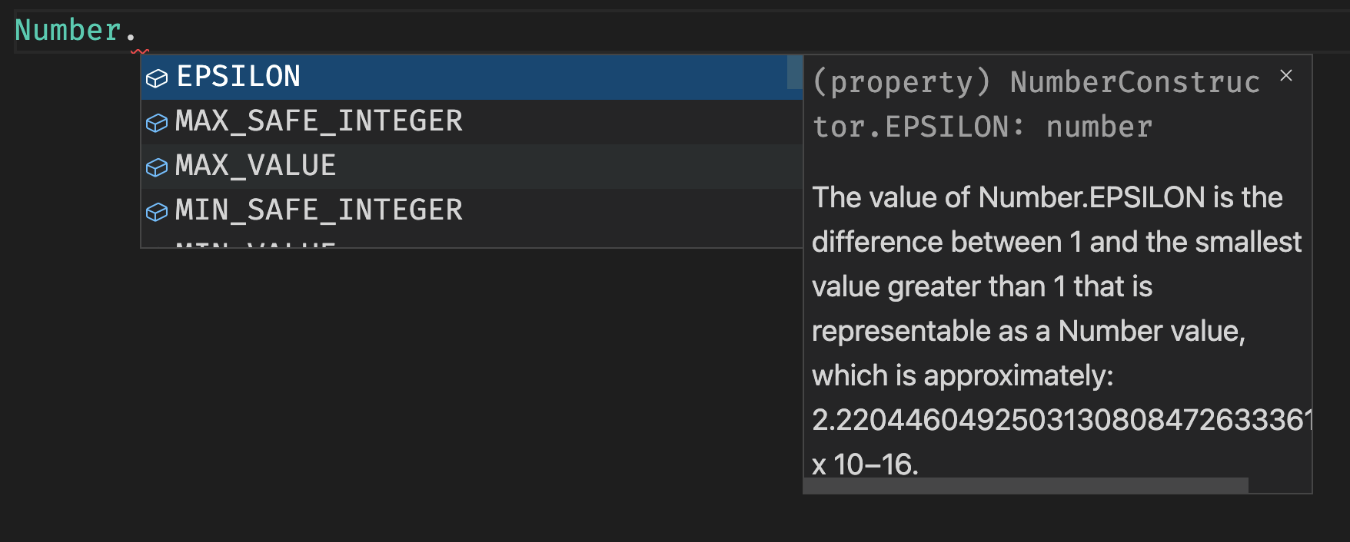The width and height of the screenshot is (1350, 542).
Task: Close the EPSILON documentation panel
Action: click(1286, 75)
